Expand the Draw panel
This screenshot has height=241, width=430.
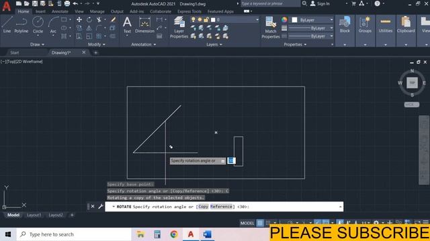tap(37, 44)
